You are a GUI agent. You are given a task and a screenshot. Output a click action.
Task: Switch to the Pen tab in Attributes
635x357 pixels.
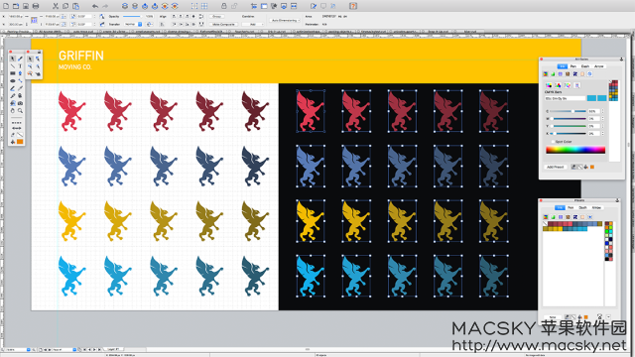pos(573,66)
